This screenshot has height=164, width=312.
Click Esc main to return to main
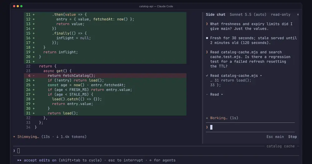point(275,137)
